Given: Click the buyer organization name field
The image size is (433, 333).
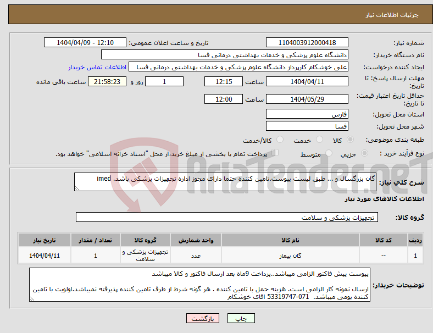Looking at the screenshot, I should click(x=225, y=54).
